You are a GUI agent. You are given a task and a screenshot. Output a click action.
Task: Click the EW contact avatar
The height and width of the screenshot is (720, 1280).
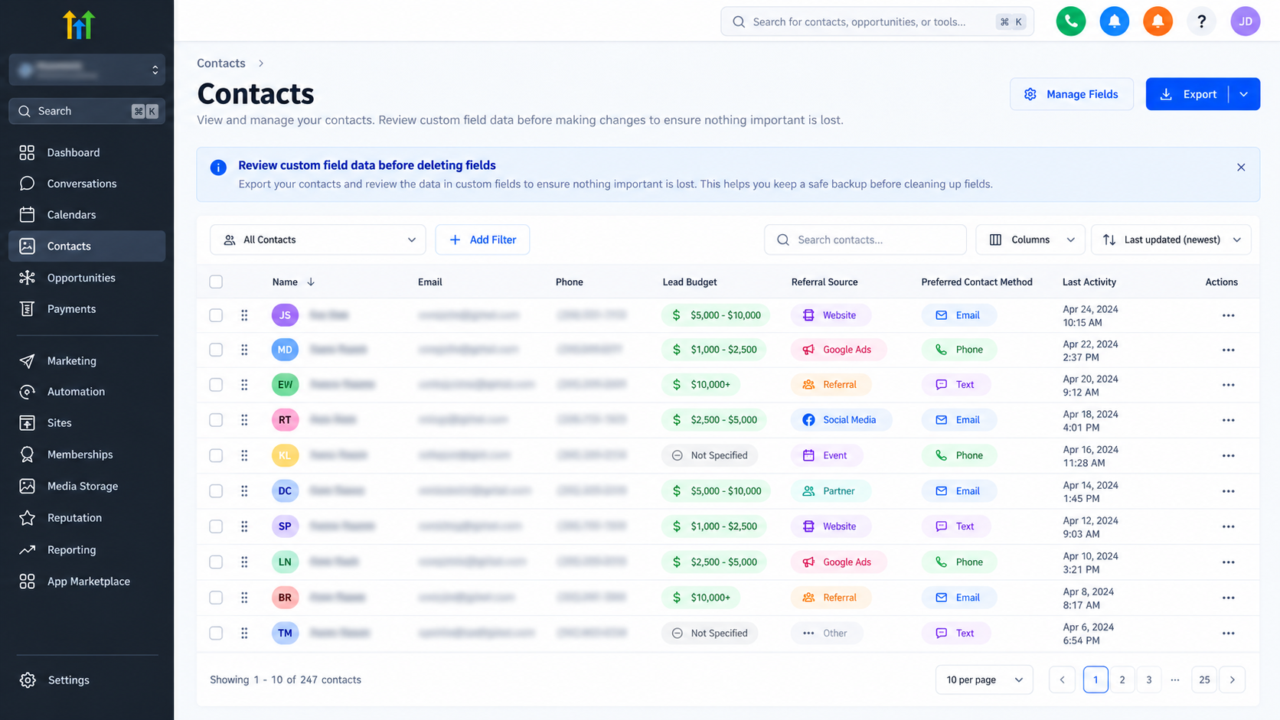(285, 385)
